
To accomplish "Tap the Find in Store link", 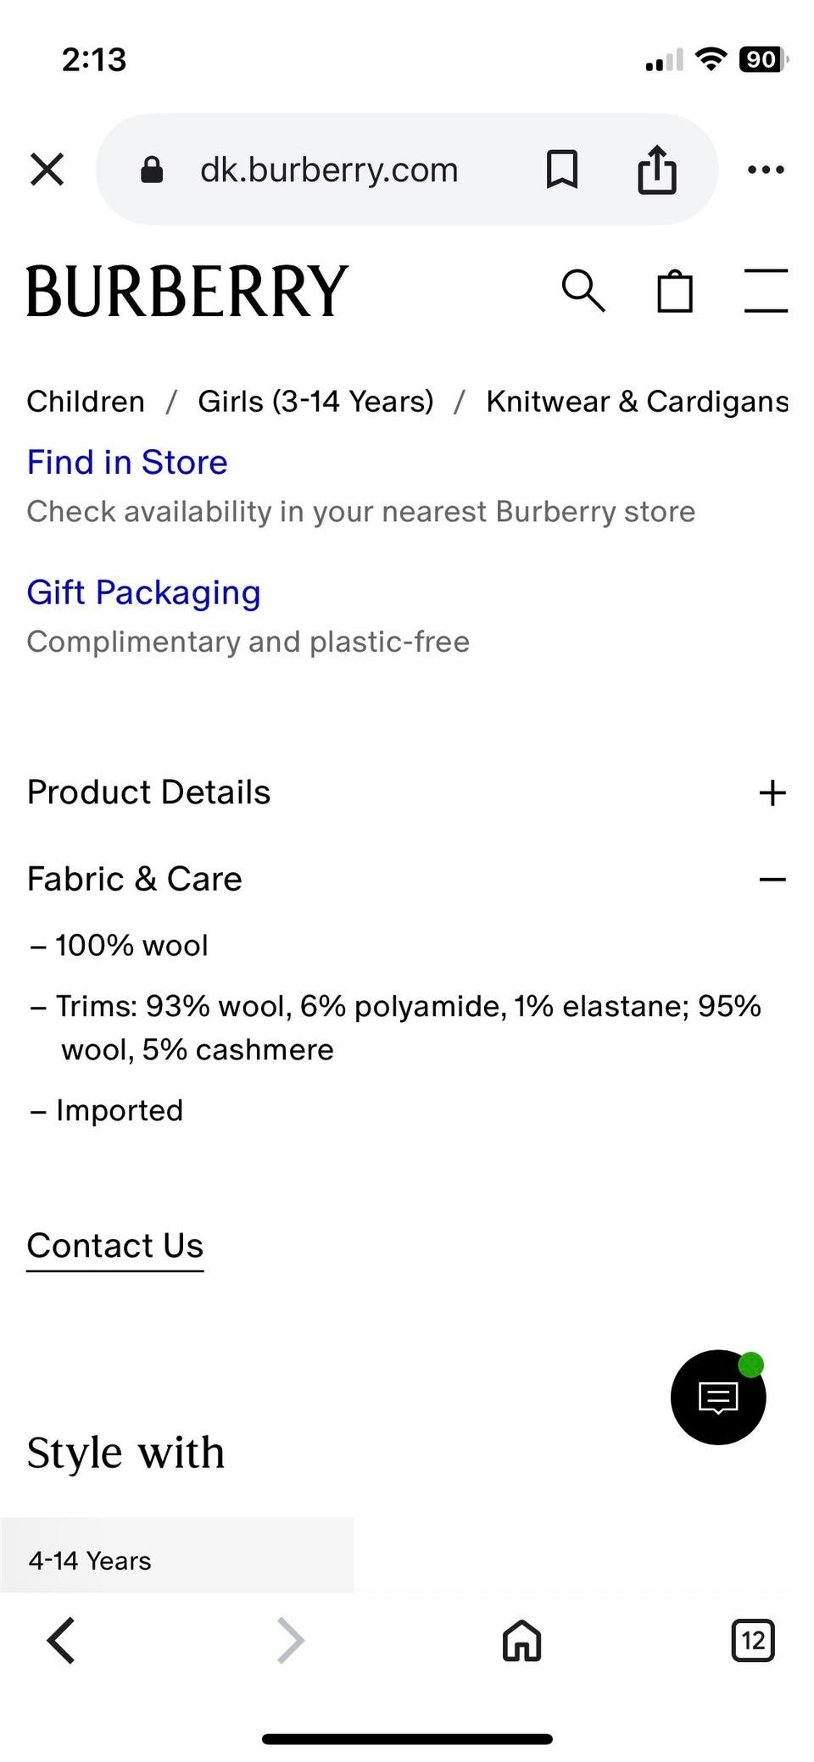I will point(127,463).
